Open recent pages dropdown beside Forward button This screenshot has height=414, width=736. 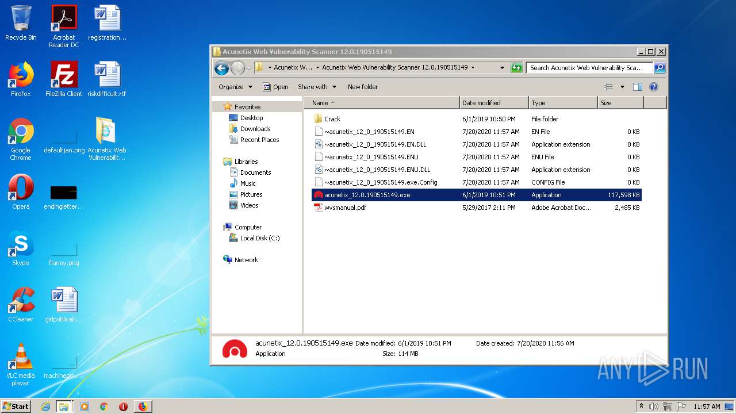click(248, 68)
